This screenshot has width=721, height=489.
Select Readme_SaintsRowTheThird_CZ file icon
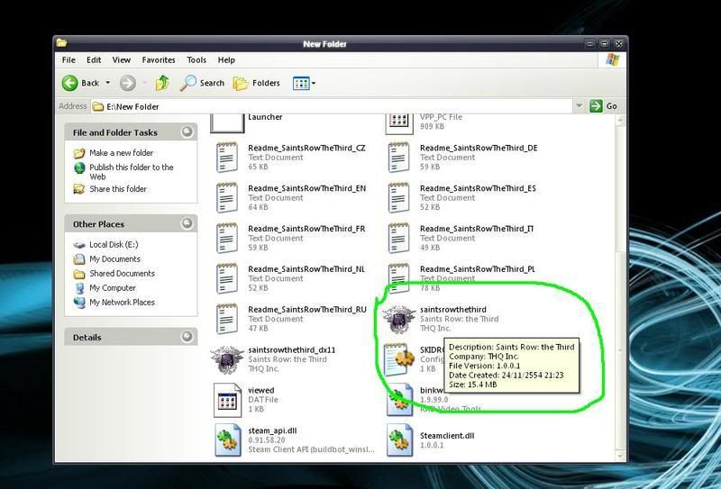point(227,158)
